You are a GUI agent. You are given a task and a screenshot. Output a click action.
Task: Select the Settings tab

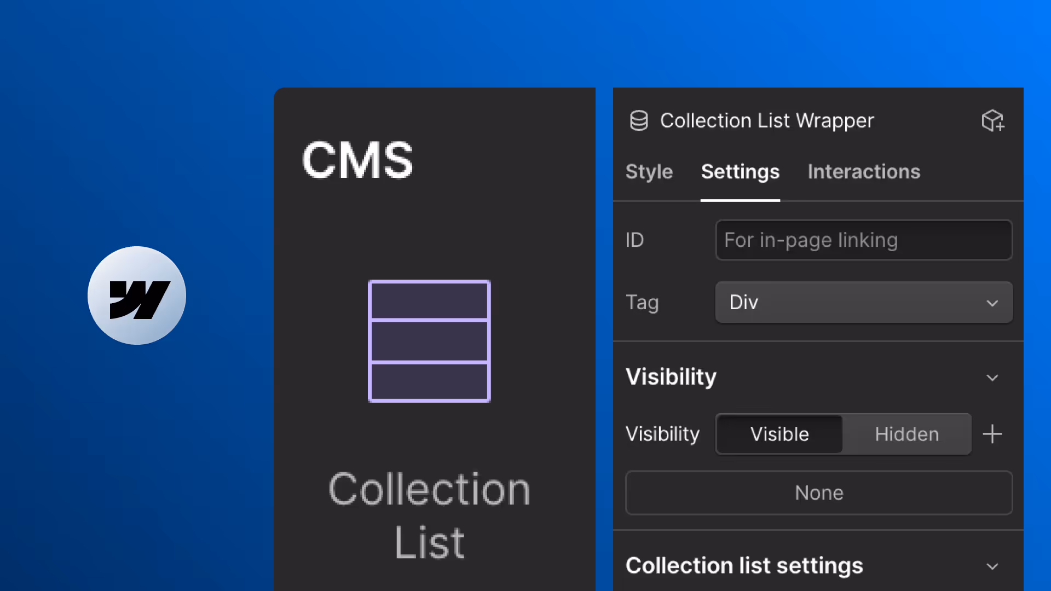click(x=740, y=172)
